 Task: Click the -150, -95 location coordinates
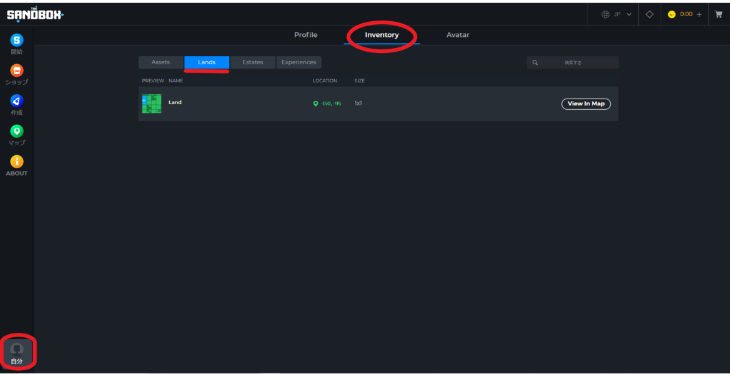330,103
